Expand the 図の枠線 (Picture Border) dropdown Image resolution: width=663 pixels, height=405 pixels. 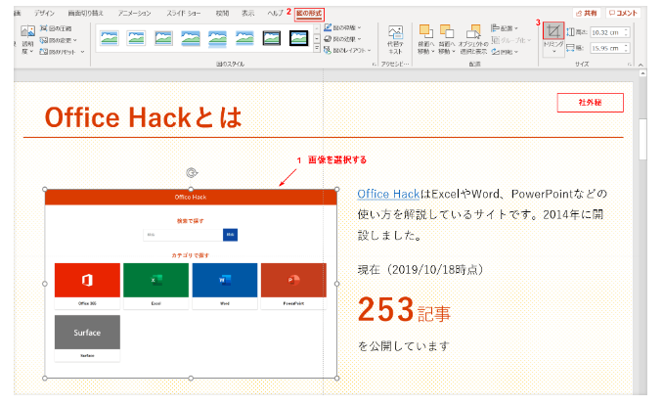click(x=350, y=28)
